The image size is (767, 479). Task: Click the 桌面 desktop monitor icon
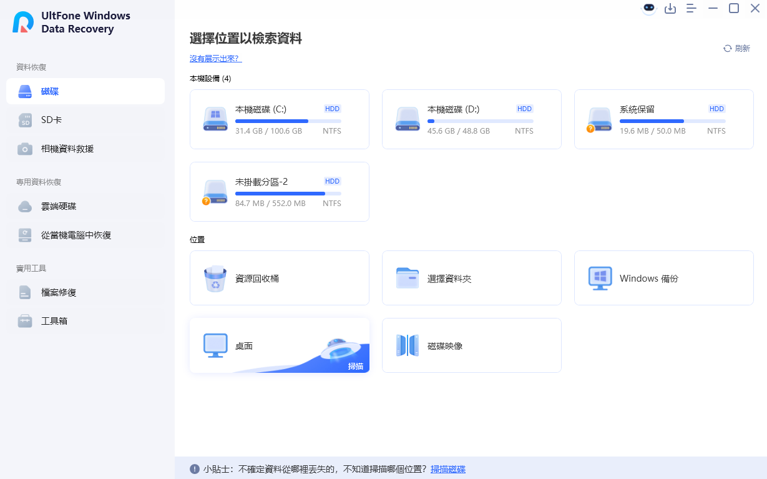click(x=215, y=345)
